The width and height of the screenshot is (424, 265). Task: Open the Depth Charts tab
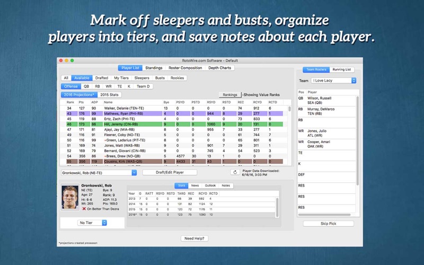click(219, 68)
